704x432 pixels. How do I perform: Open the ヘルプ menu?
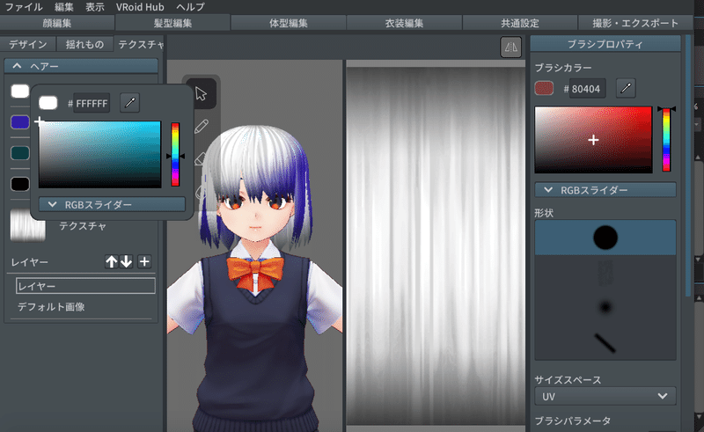[190, 7]
